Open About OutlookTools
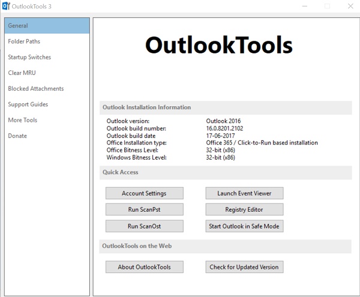The width and height of the screenshot is (360, 297). pos(145,267)
